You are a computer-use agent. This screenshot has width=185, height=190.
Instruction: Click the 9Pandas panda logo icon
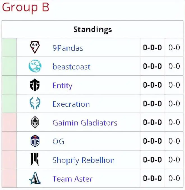pos(35,47)
